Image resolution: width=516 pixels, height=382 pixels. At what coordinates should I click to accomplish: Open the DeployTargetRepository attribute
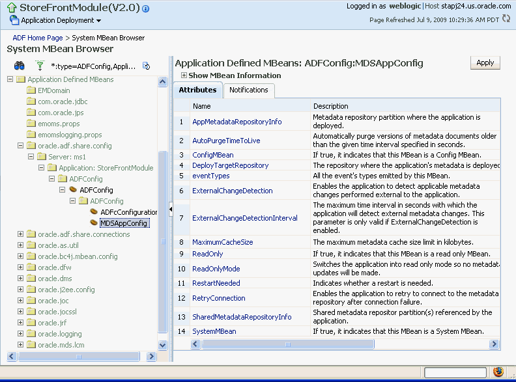point(231,165)
